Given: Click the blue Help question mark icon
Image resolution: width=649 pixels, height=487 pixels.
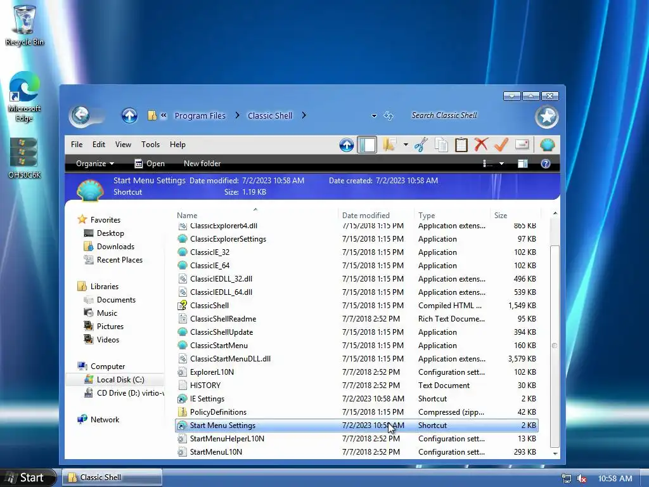Looking at the screenshot, I should tap(546, 164).
